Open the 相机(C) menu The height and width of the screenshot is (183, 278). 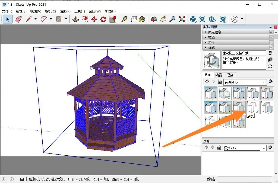(x=50, y=11)
